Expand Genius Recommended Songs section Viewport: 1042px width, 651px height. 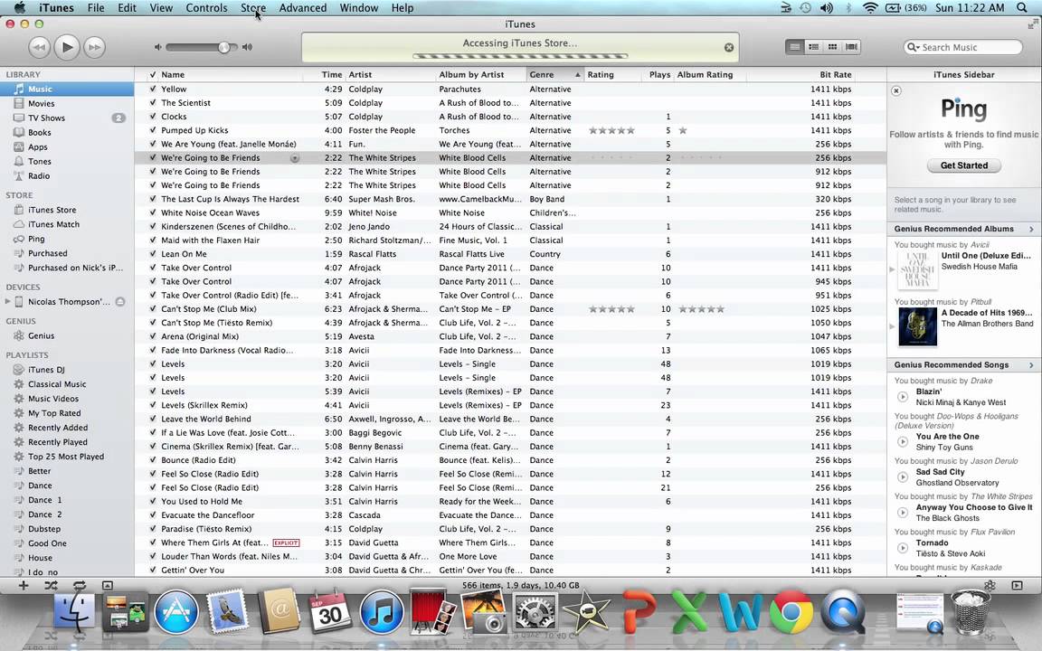(1031, 364)
